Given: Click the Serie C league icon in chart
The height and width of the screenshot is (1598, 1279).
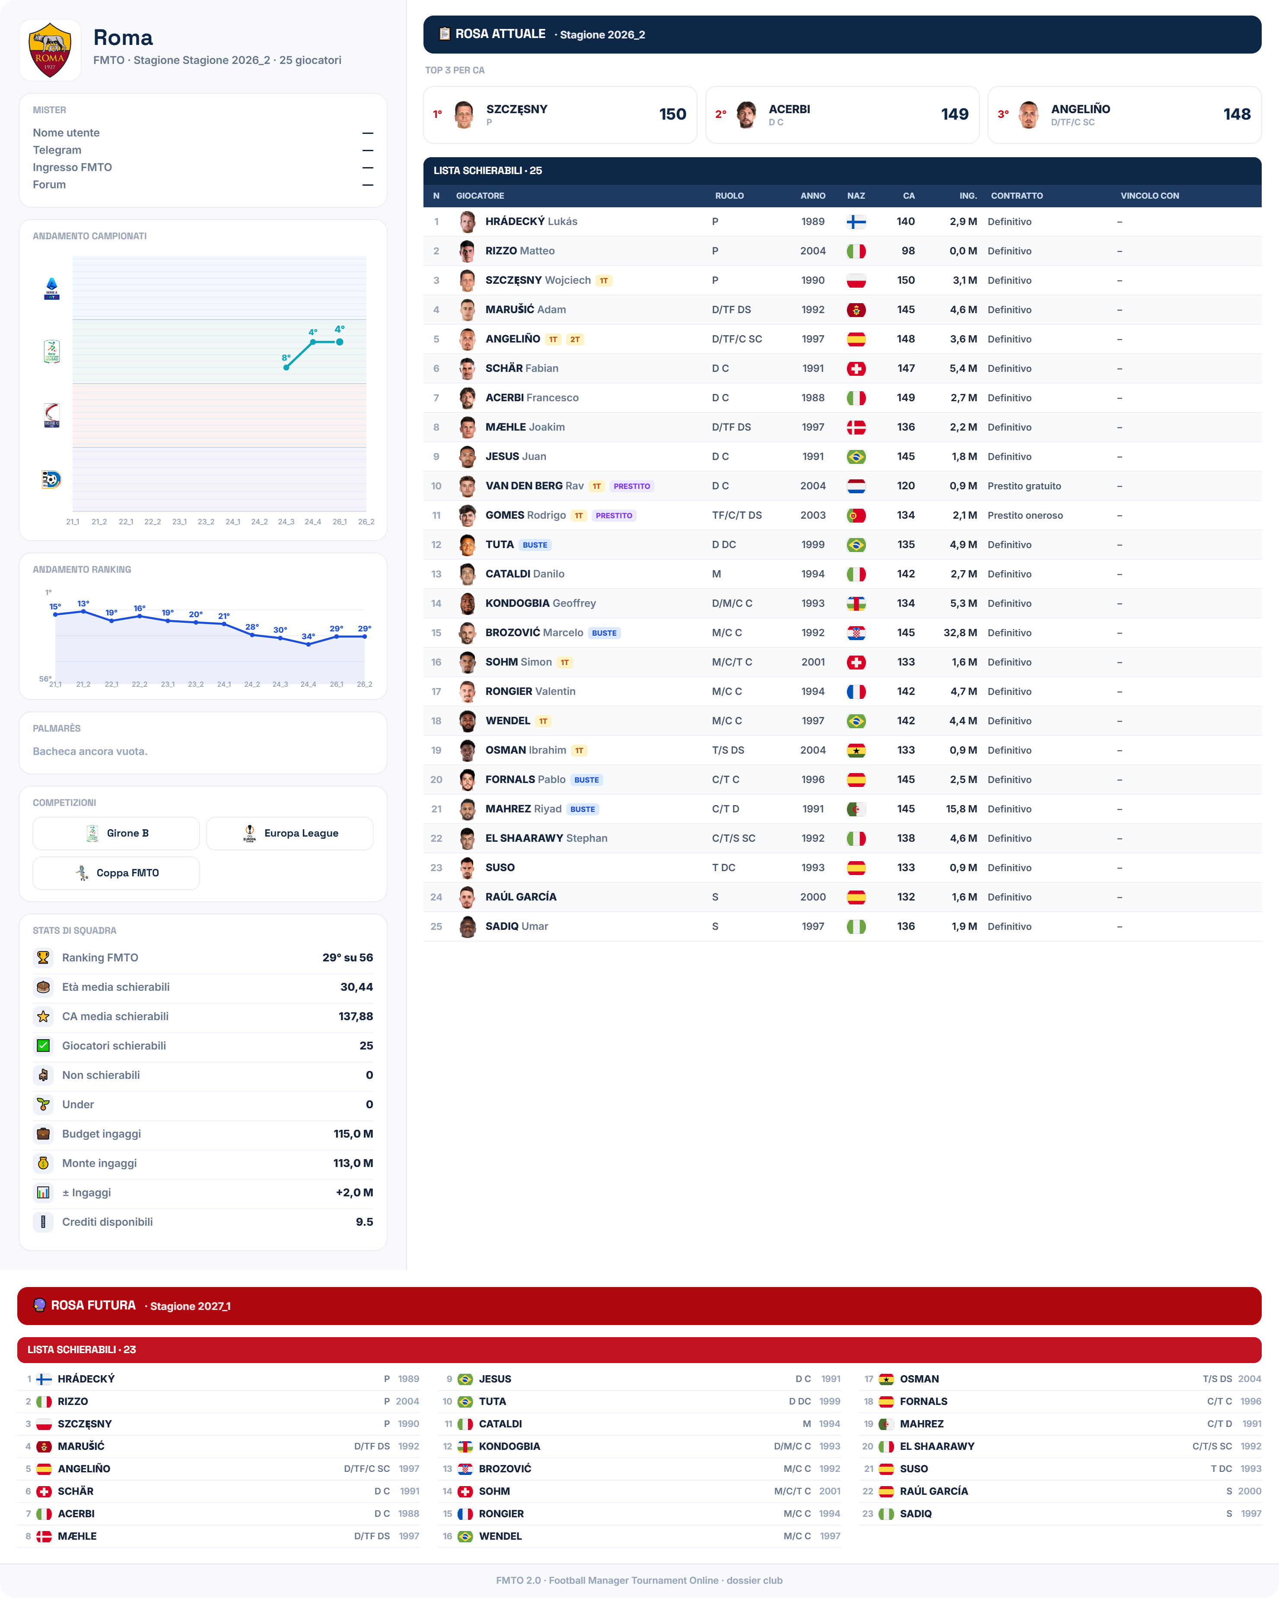Looking at the screenshot, I should [x=51, y=415].
